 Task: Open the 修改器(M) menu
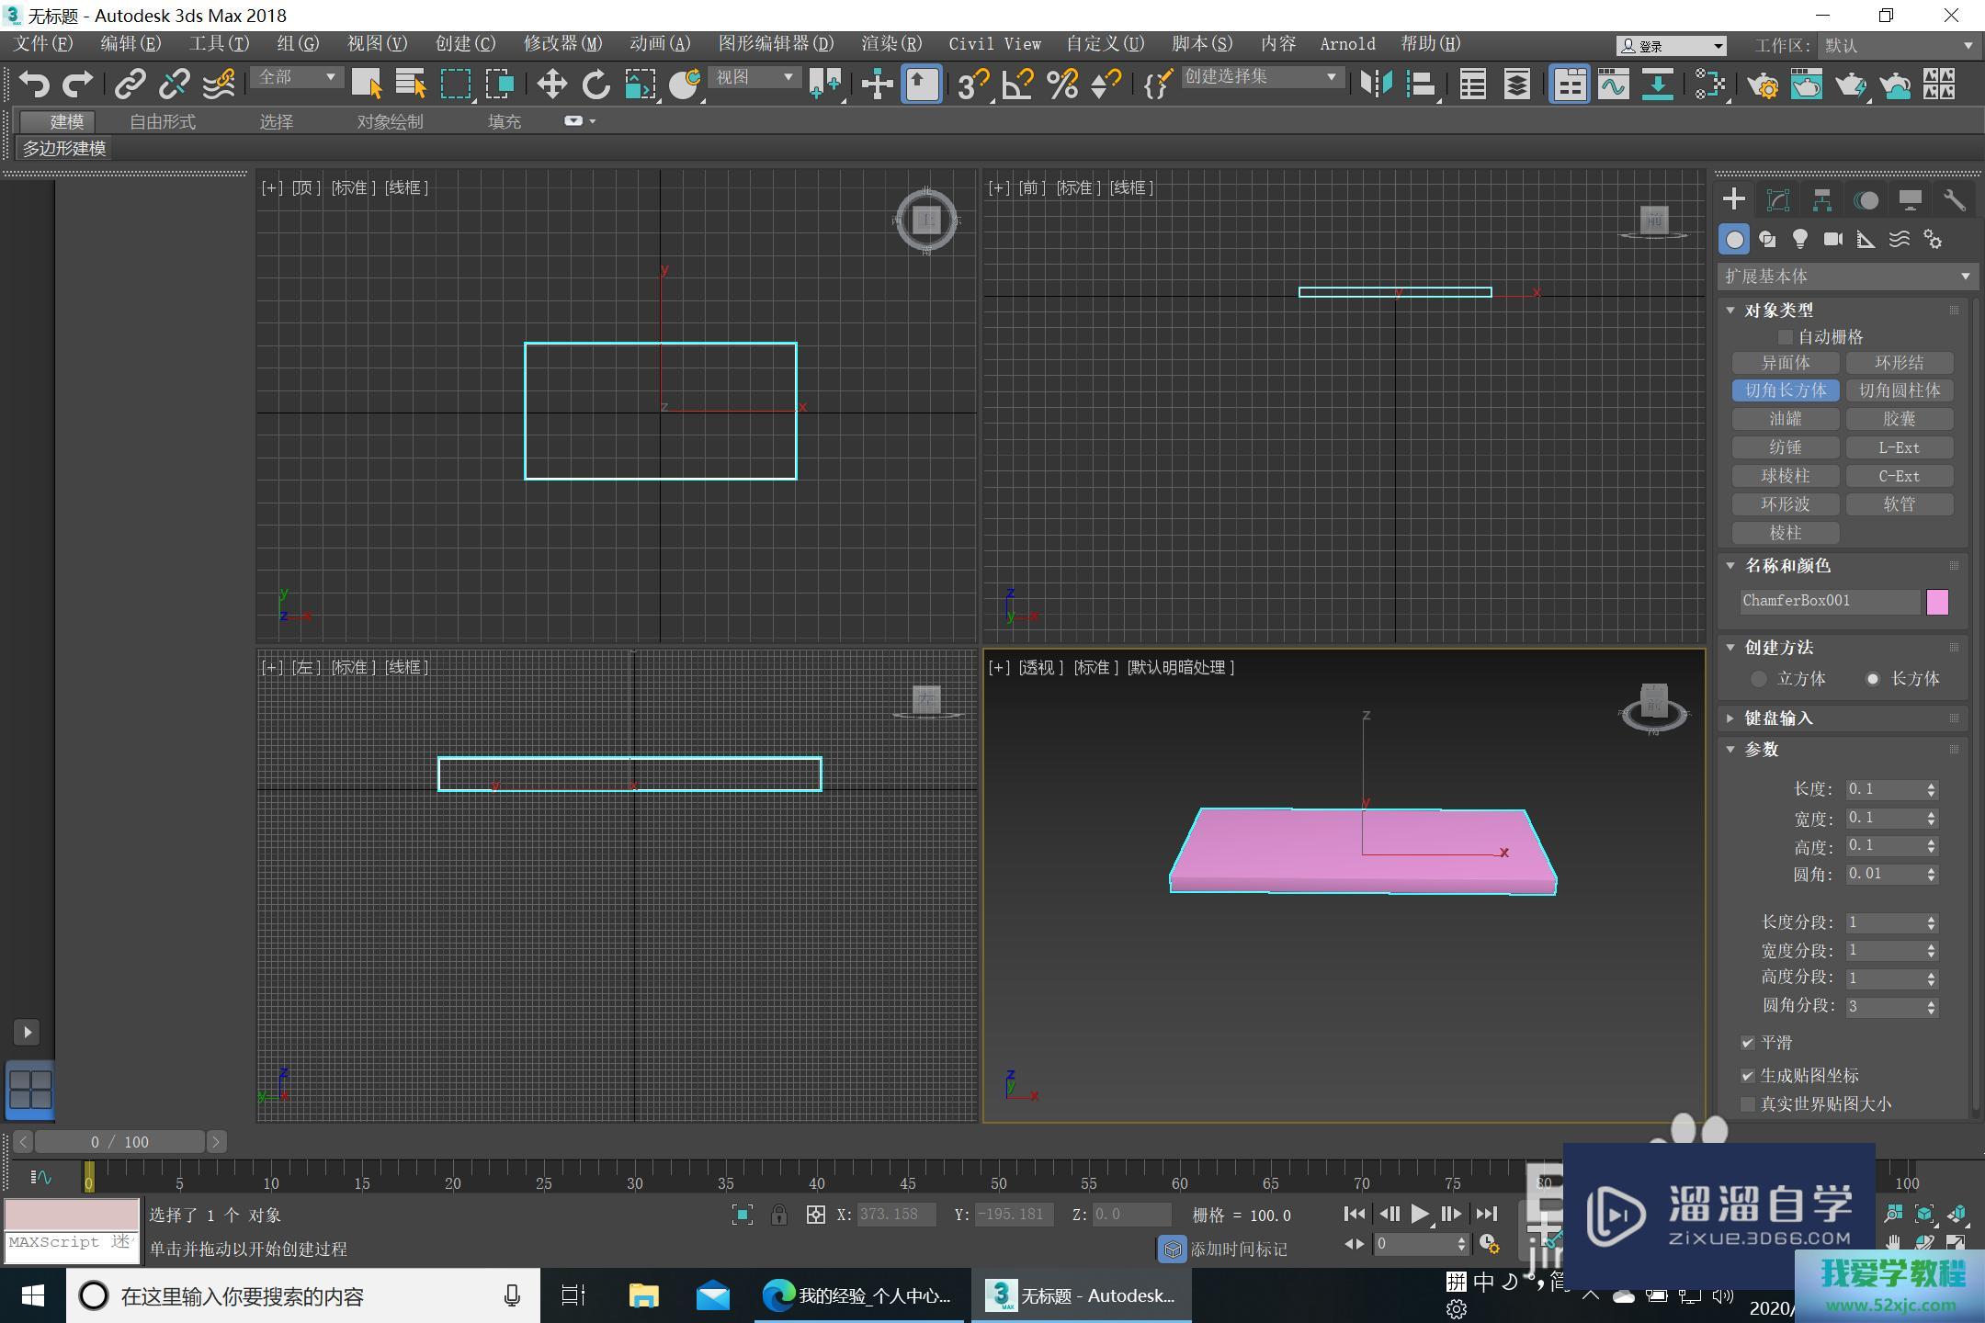(x=562, y=44)
